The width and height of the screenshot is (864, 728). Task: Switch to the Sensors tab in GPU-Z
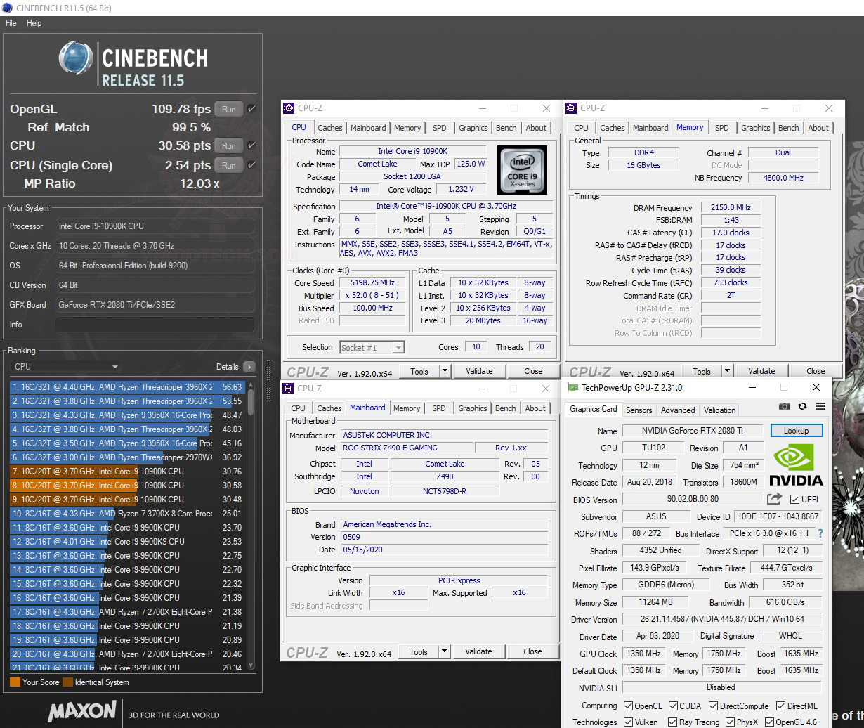tap(639, 410)
